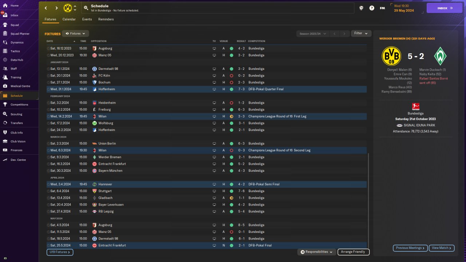The image size is (466, 262).
Task: Open Previous Meetings
Action: [410, 248]
